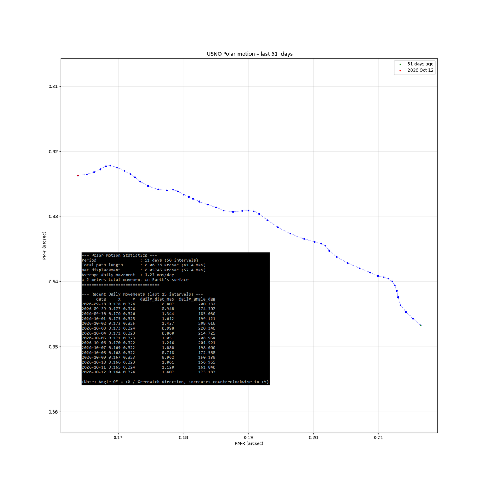Click the 2026-10-12 table row date
486x486 pixels.
point(94,372)
